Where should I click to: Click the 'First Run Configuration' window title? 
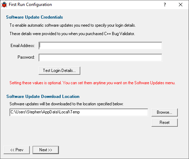point(30,5)
